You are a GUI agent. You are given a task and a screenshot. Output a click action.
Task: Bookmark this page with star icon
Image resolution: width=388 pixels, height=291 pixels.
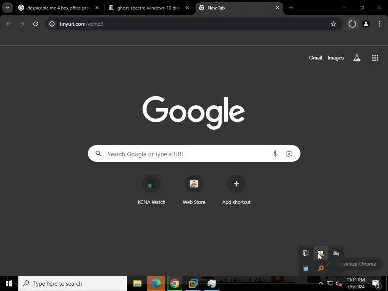pyautogui.click(x=333, y=24)
